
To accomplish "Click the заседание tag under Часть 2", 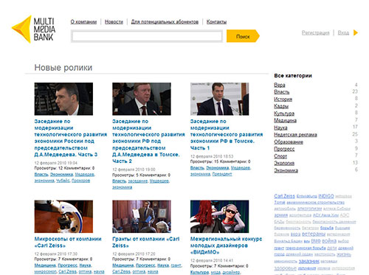I will 138,181.
